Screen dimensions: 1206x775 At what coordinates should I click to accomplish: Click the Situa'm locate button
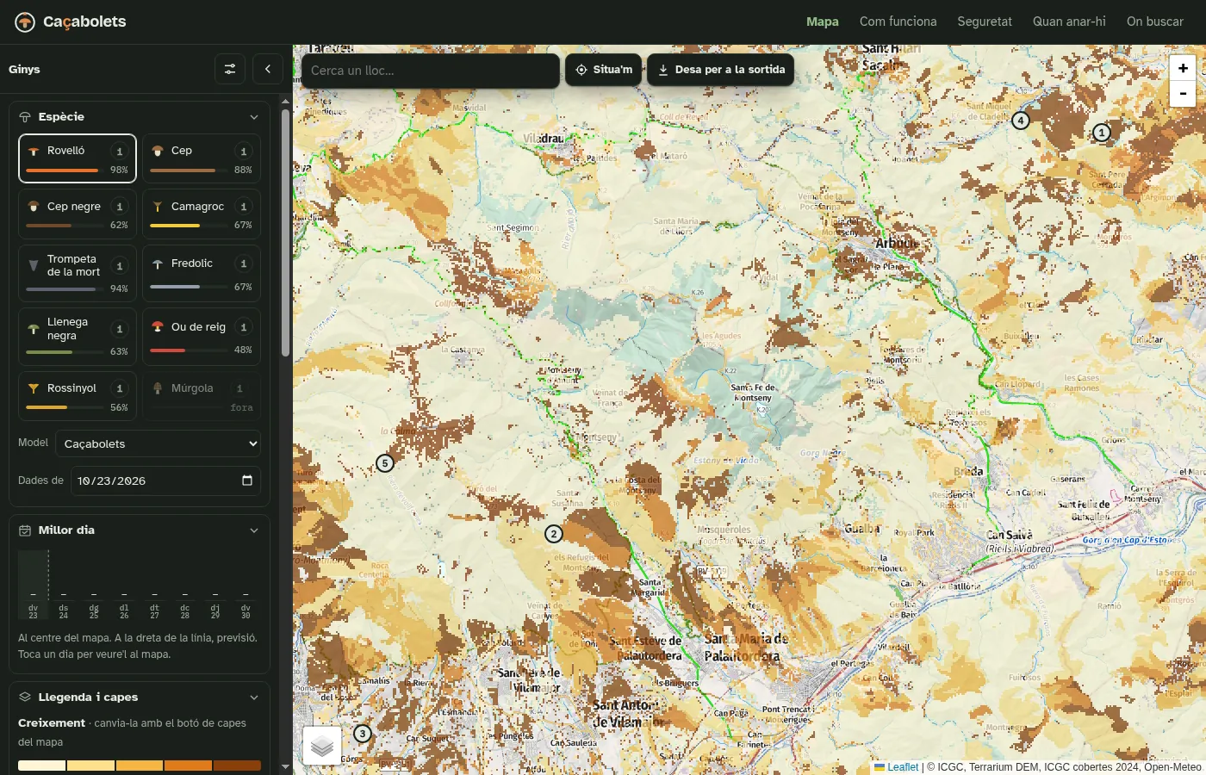604,70
